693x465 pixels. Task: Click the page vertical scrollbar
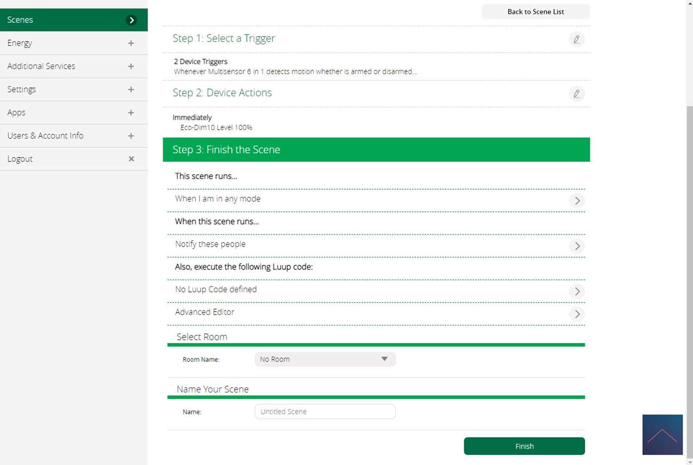tap(689, 266)
